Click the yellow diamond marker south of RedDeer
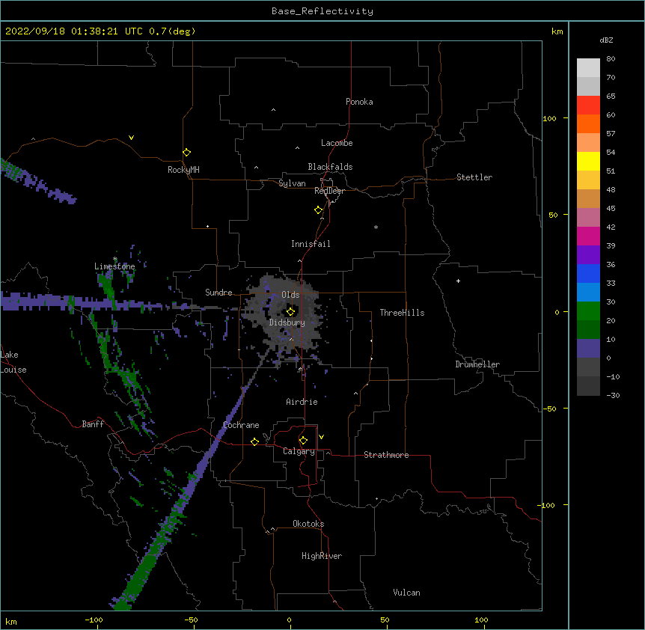The height and width of the screenshot is (630, 645). [x=318, y=210]
